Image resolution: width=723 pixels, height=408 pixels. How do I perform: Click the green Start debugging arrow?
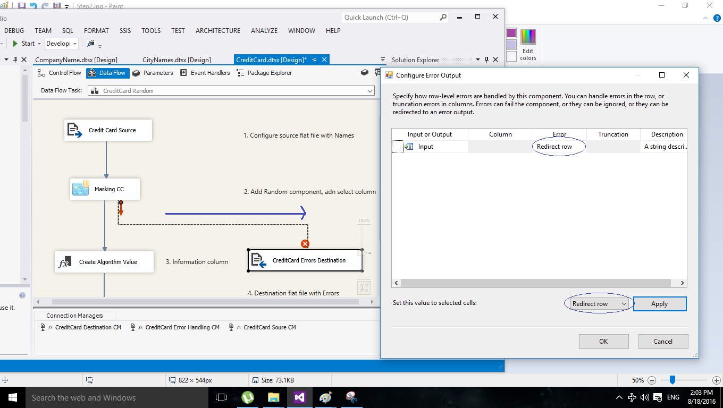tap(15, 44)
